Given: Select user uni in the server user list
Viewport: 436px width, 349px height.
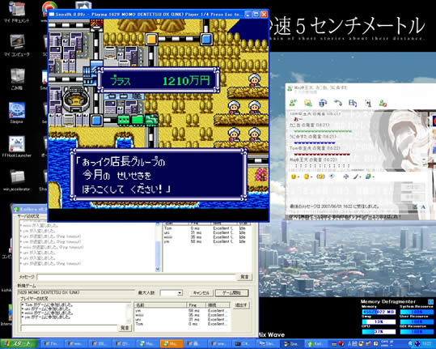Looking at the screenshot, I should 207,232.
